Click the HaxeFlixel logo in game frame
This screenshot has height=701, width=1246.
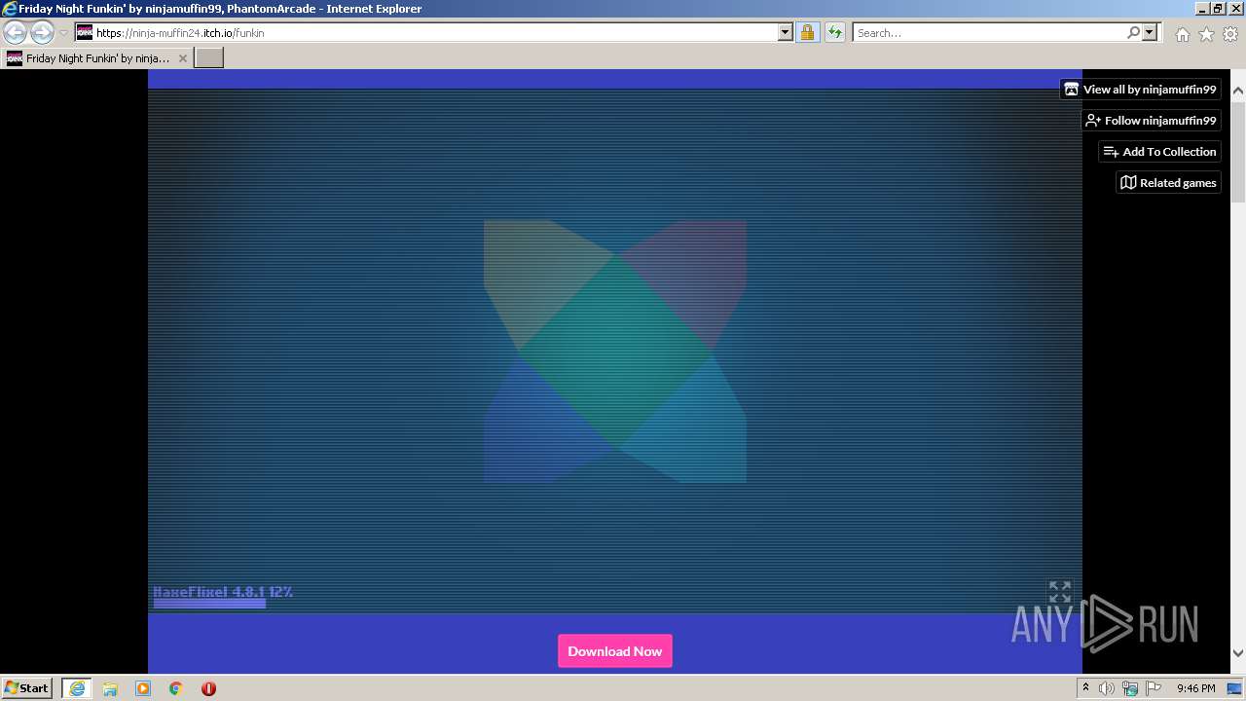point(615,351)
